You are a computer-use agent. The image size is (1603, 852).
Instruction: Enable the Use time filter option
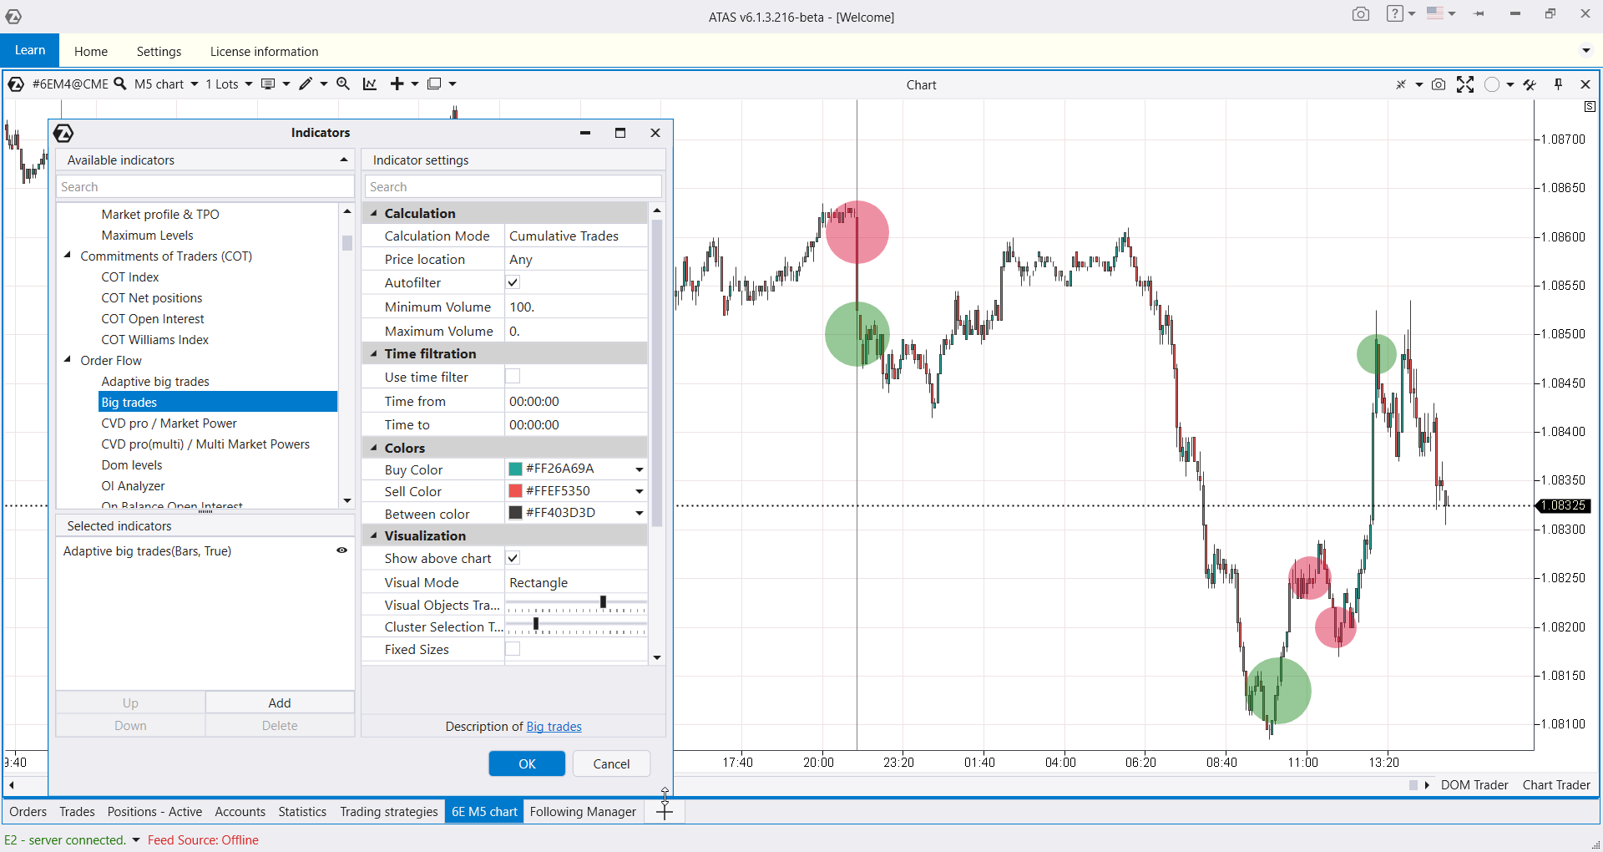coord(513,377)
